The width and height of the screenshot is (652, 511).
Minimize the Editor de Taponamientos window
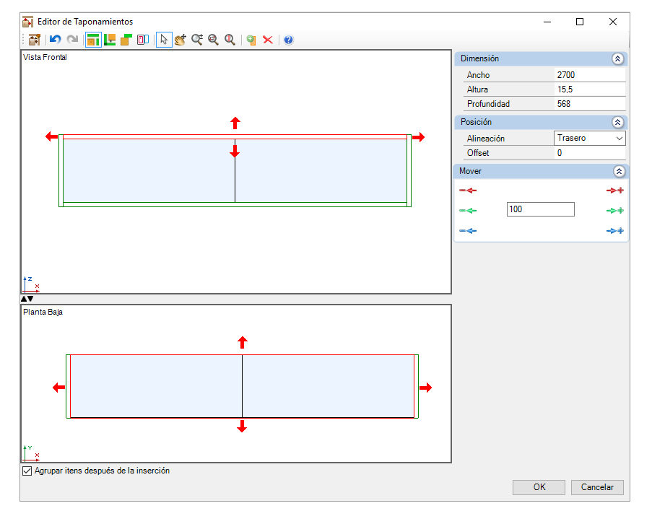547,22
